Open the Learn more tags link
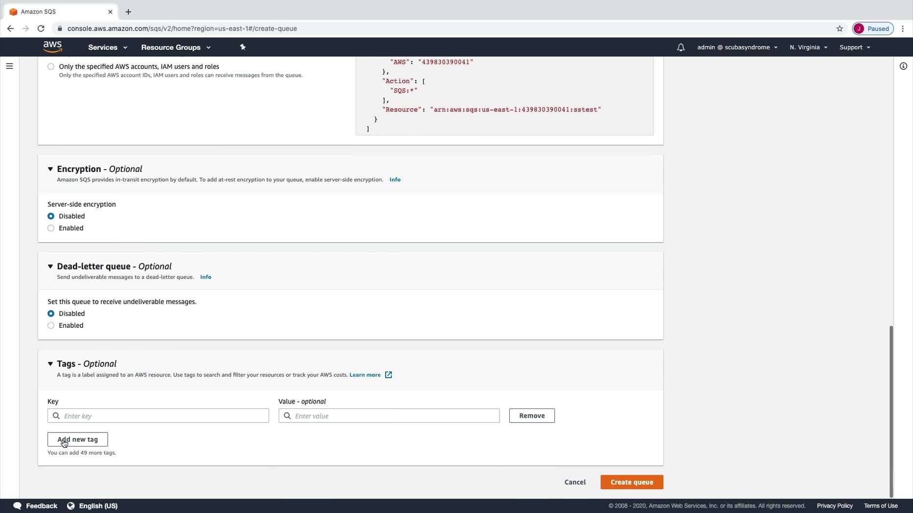The image size is (913, 513). pos(365,375)
